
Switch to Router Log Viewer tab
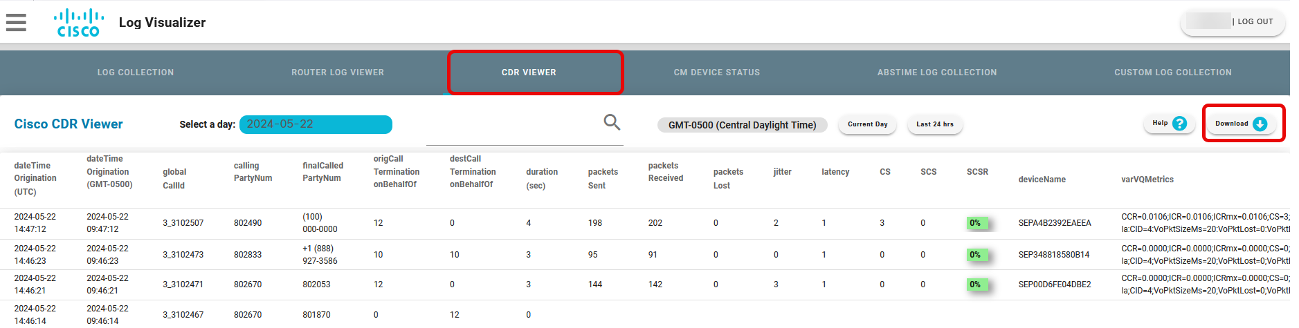coord(338,72)
